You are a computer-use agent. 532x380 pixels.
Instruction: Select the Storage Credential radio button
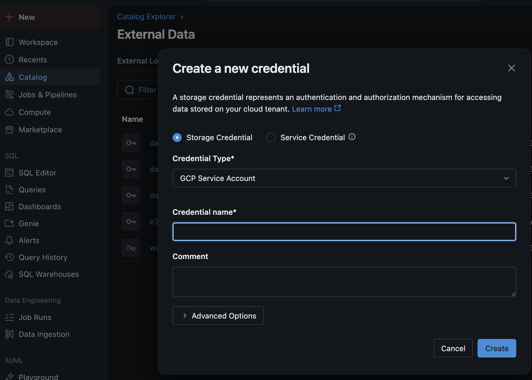[177, 138]
